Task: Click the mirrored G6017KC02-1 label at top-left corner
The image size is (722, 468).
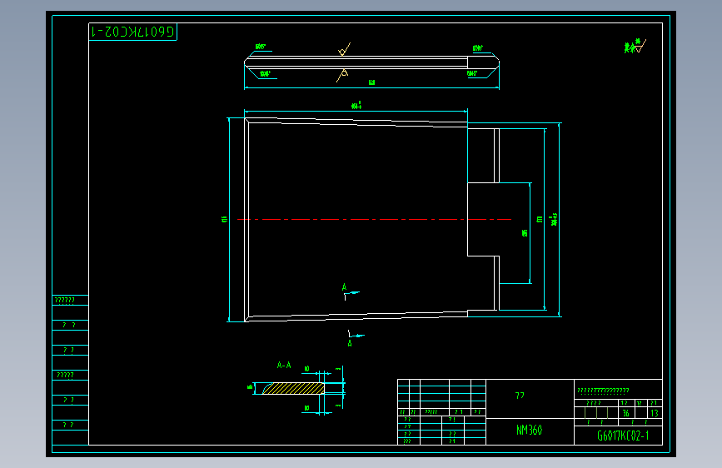Action: coord(132,32)
